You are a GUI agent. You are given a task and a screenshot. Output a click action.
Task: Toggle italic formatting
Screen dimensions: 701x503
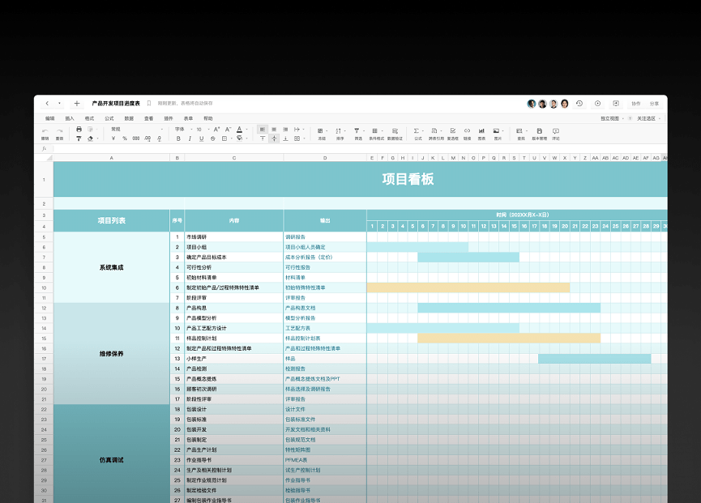point(190,139)
